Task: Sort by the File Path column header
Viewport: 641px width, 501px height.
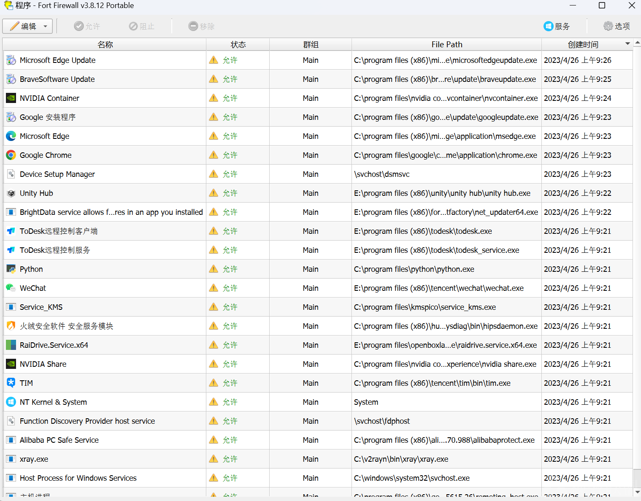Action: tap(447, 44)
